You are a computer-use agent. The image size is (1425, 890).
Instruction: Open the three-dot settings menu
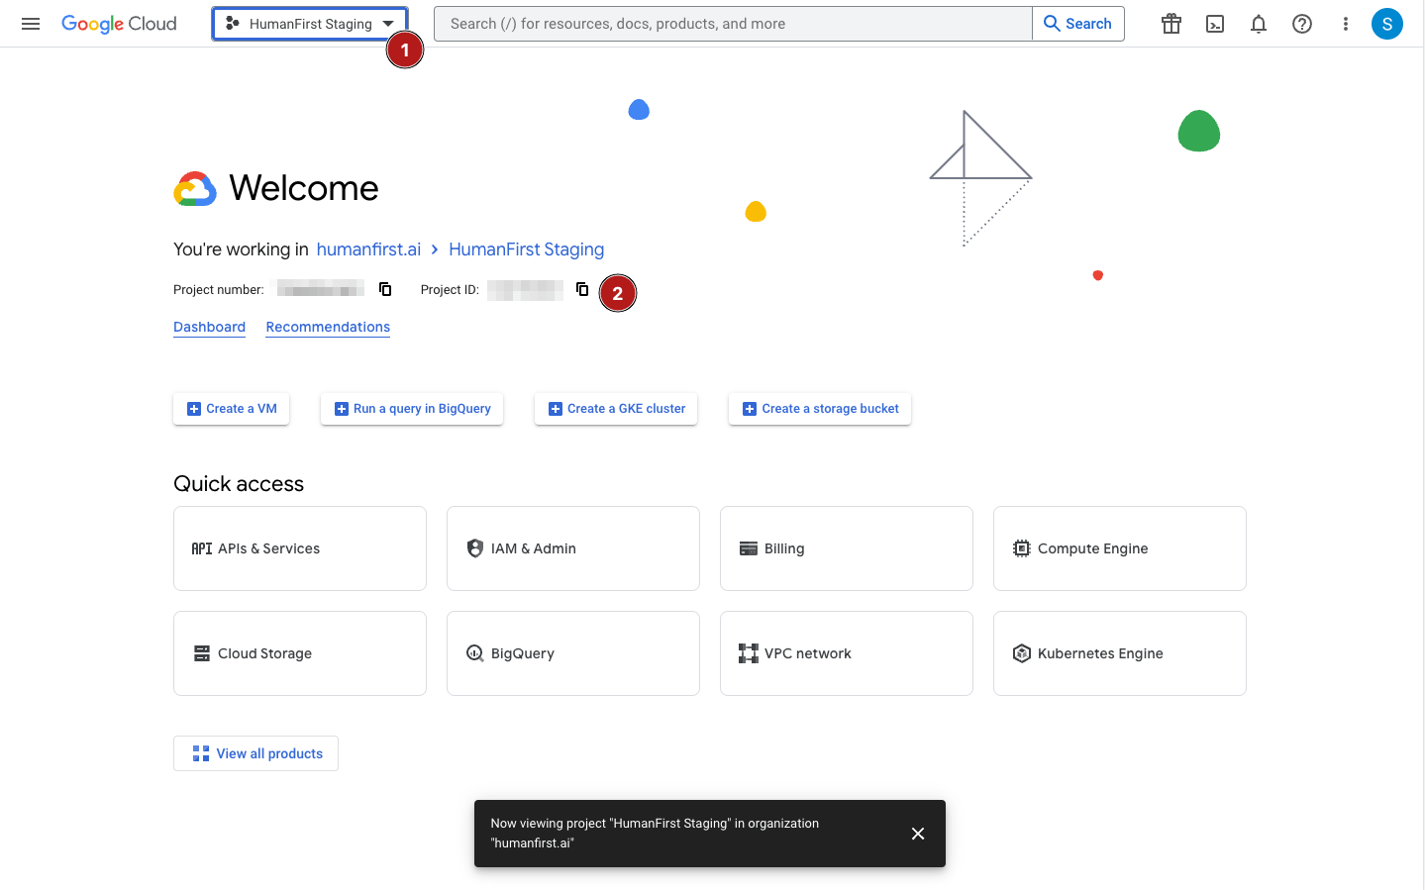click(1345, 24)
